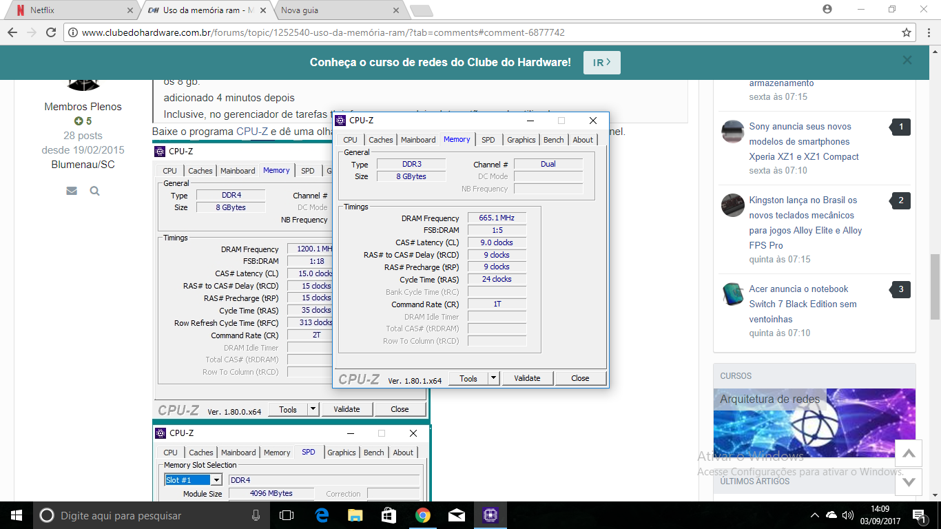Search member posts with the magnifier icon
This screenshot has height=529, width=941.
pyautogui.click(x=94, y=191)
